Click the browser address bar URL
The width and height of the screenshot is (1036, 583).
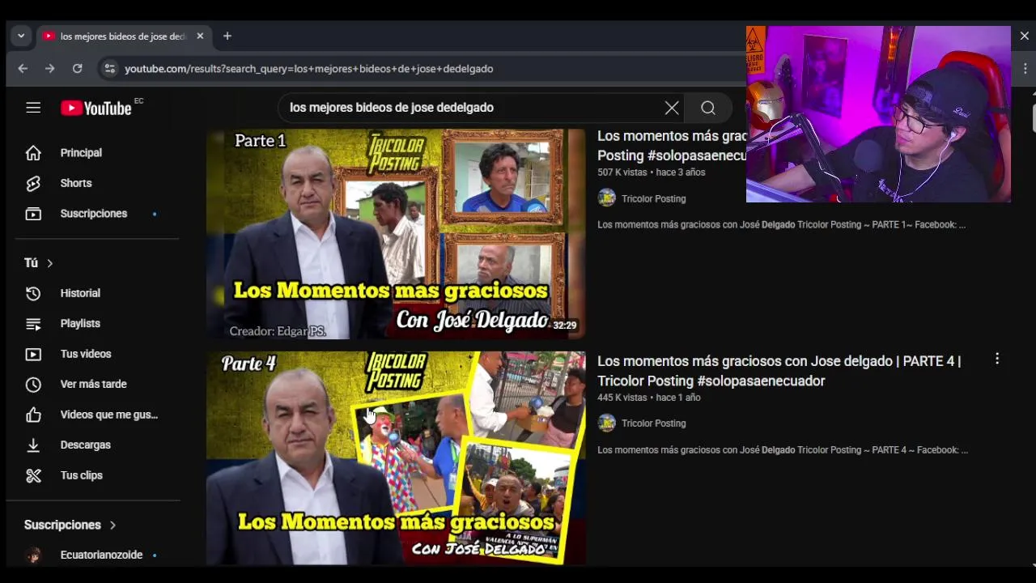click(x=308, y=69)
